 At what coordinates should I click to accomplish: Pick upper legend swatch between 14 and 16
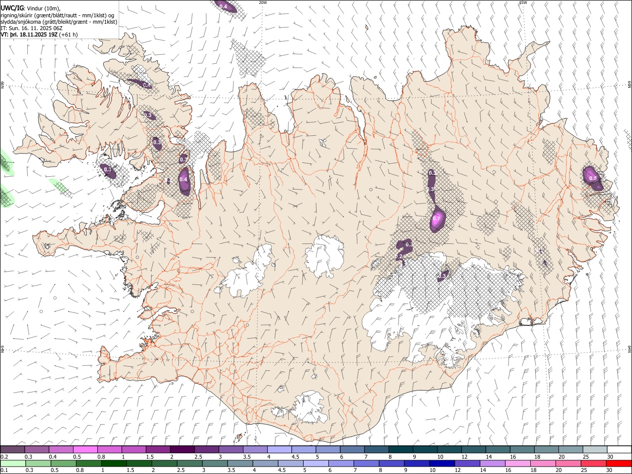click(497, 449)
